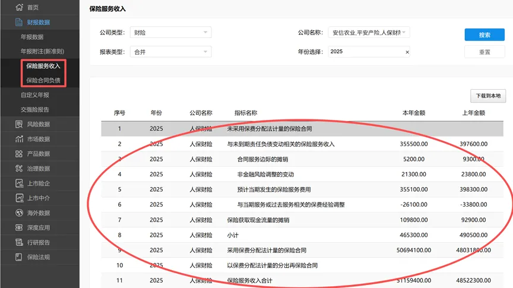Click the 非金融风险调整的变动 row label
The width and height of the screenshot is (513, 288).
click(x=265, y=175)
